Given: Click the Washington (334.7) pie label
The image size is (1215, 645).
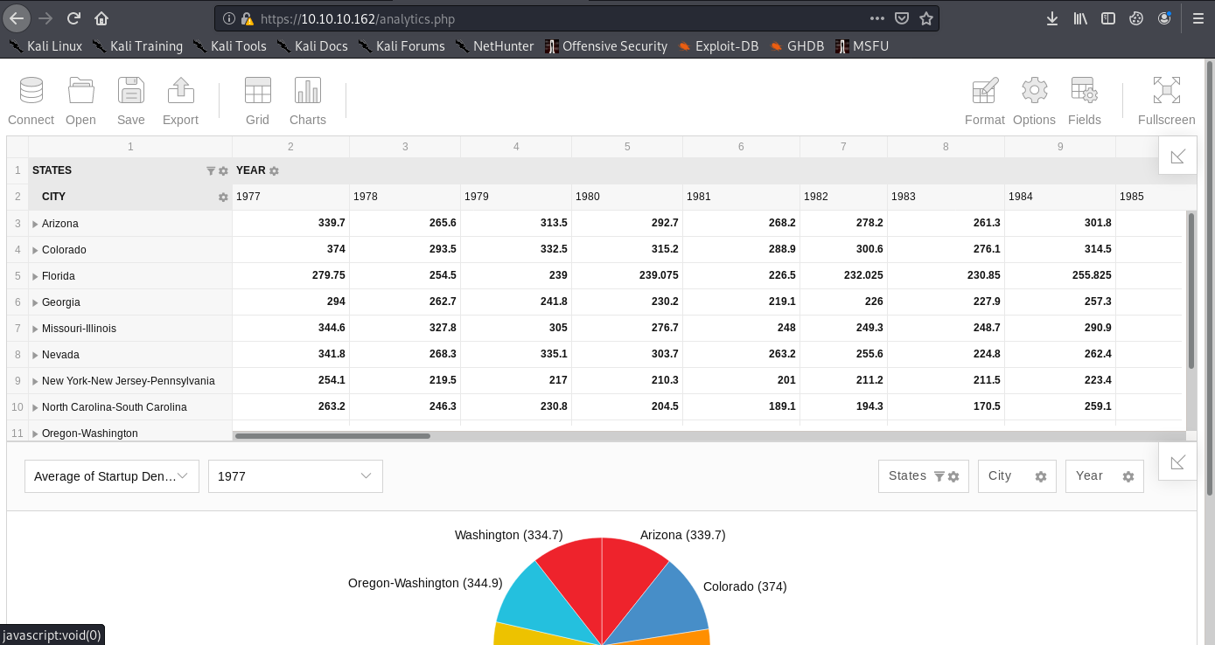Looking at the screenshot, I should point(508,535).
